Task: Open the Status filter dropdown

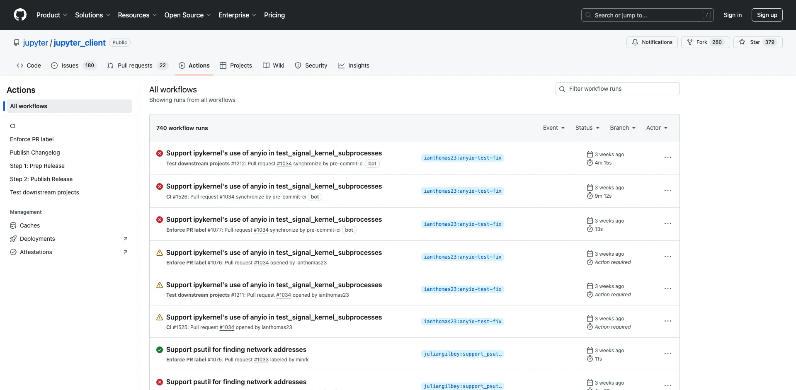Action: pos(587,128)
